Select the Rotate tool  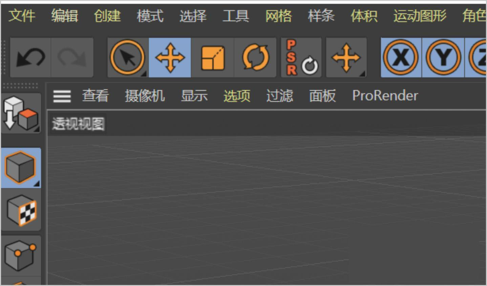(255, 57)
